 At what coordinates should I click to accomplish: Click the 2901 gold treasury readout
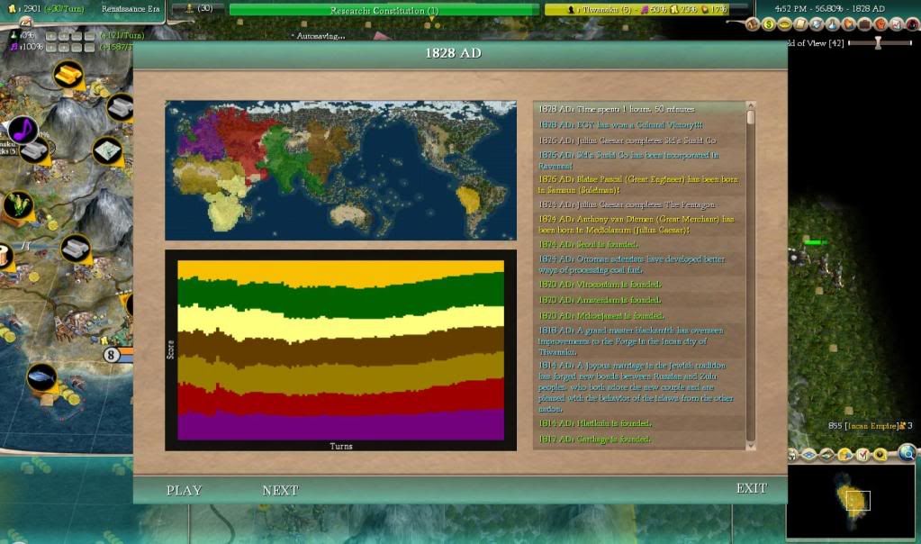point(47,9)
